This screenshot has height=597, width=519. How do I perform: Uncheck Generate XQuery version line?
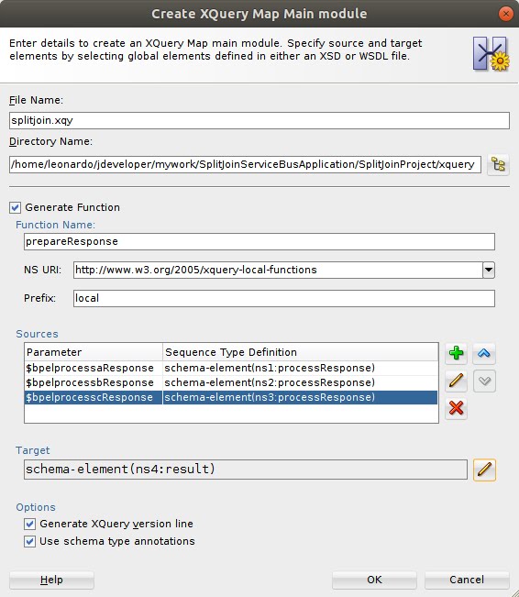[x=29, y=524]
